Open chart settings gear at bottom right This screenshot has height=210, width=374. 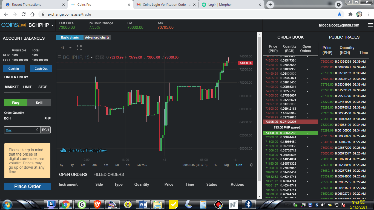coord(251,165)
